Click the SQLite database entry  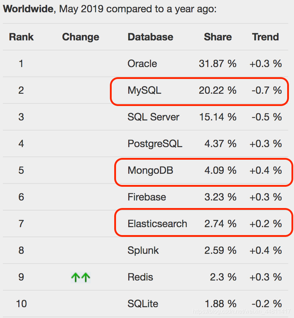pos(143,304)
